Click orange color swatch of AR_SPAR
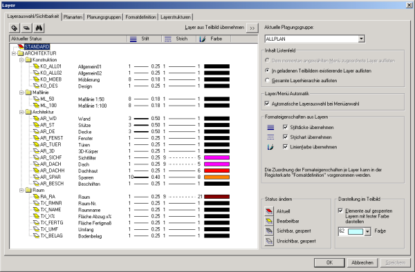The width and height of the screenshot is (415, 272). pos(216,177)
